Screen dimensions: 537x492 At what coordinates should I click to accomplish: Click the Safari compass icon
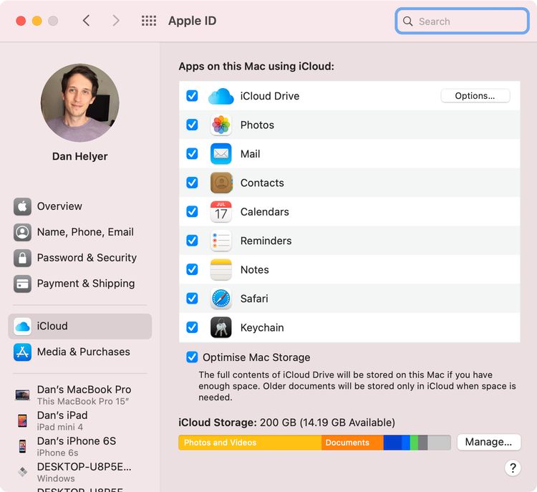(221, 299)
